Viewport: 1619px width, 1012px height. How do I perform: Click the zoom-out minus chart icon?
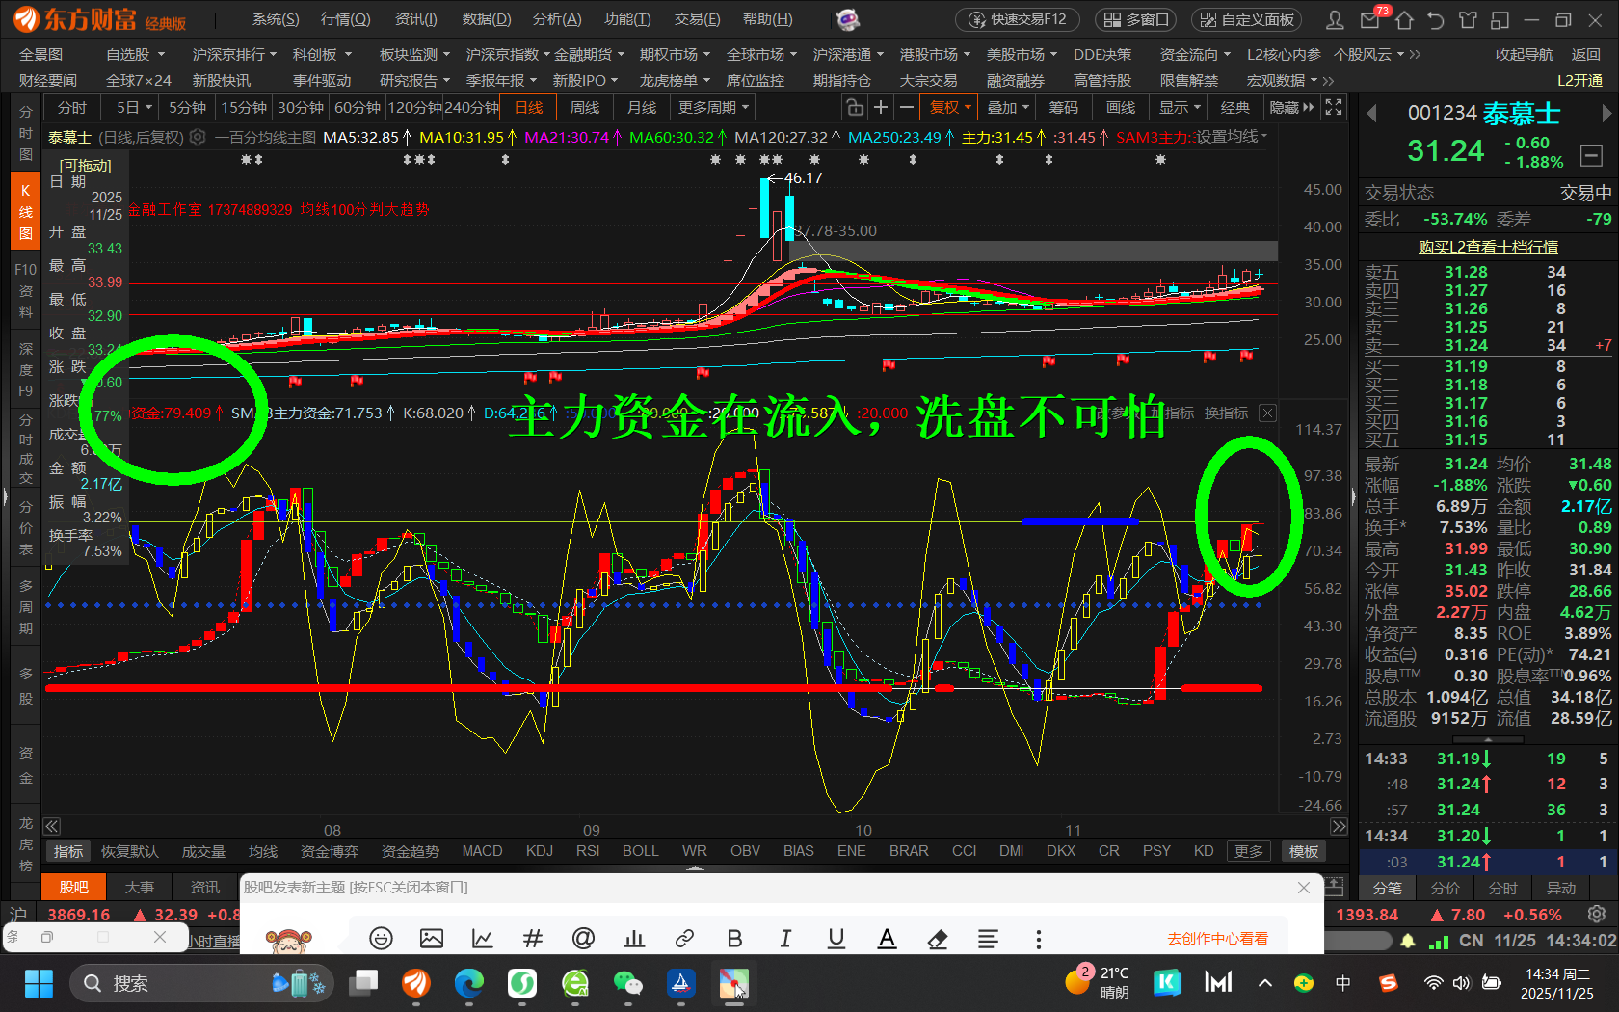coord(906,107)
